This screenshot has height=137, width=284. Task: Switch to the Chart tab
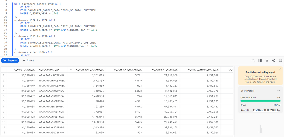(28, 61)
